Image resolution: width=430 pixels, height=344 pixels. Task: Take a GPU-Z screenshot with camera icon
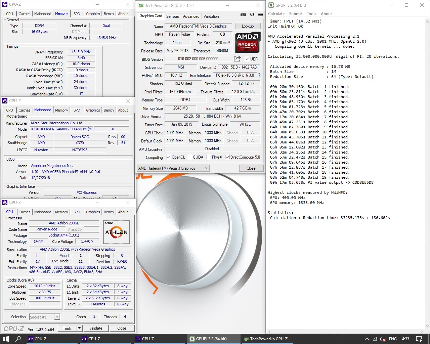243,15
